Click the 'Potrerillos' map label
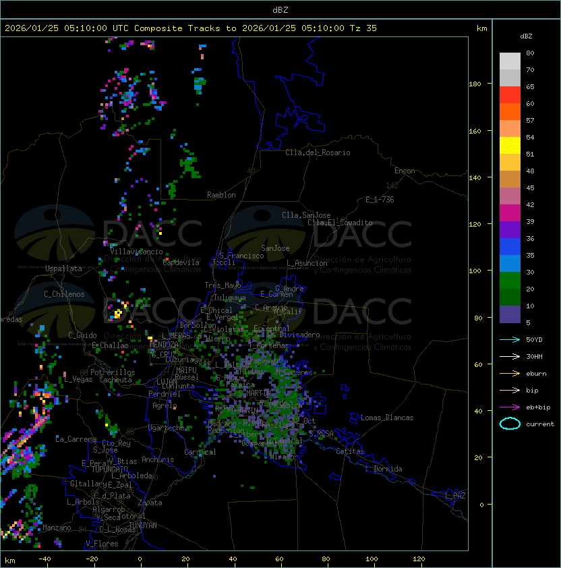Viewport: 561px width, 568px height. 113,372
